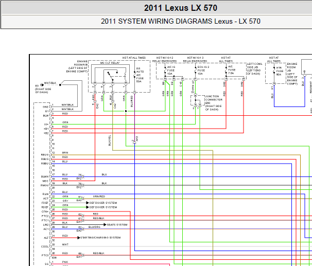Click the ACT pin label
The height and width of the screenshot is (266, 312).
[x=46, y=199]
